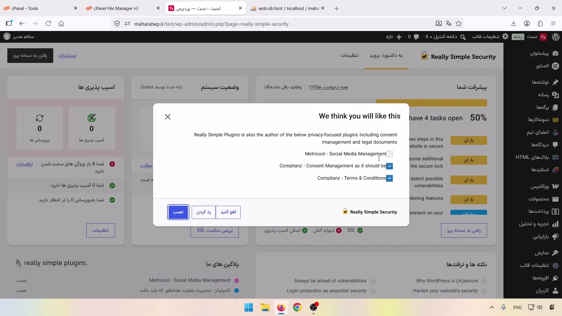Click the تازه add new item in admin bar
Viewport: 562px width, 316px height.
[x=394, y=37]
